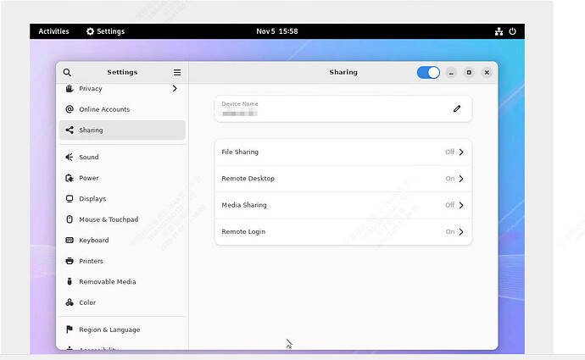Image resolution: width=585 pixels, height=360 pixels.
Task: Click the search icon in Settings header
Action: (x=67, y=73)
